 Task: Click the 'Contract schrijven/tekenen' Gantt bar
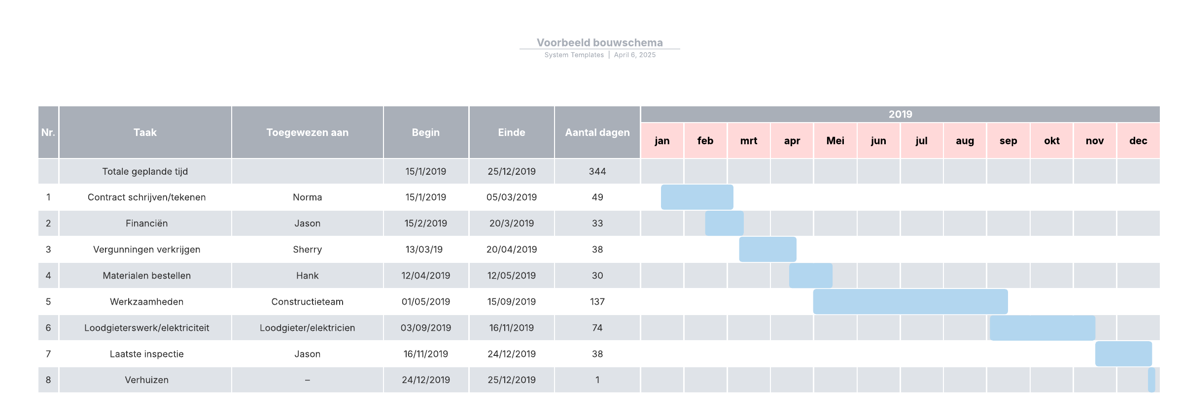point(696,197)
